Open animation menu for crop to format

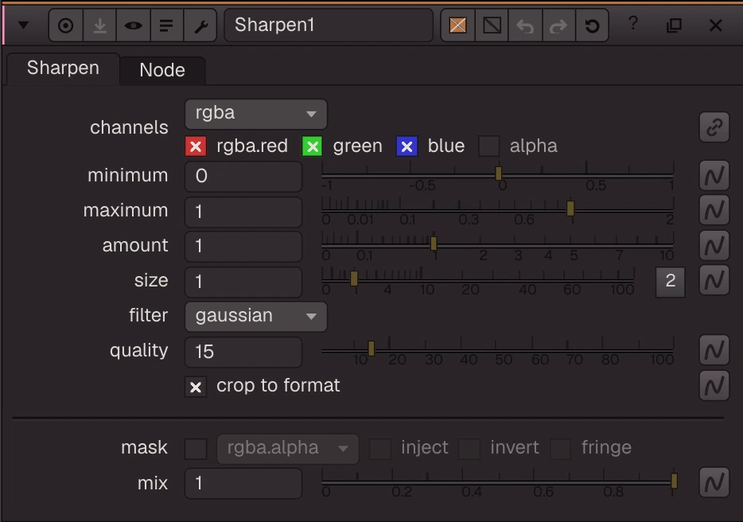point(714,385)
